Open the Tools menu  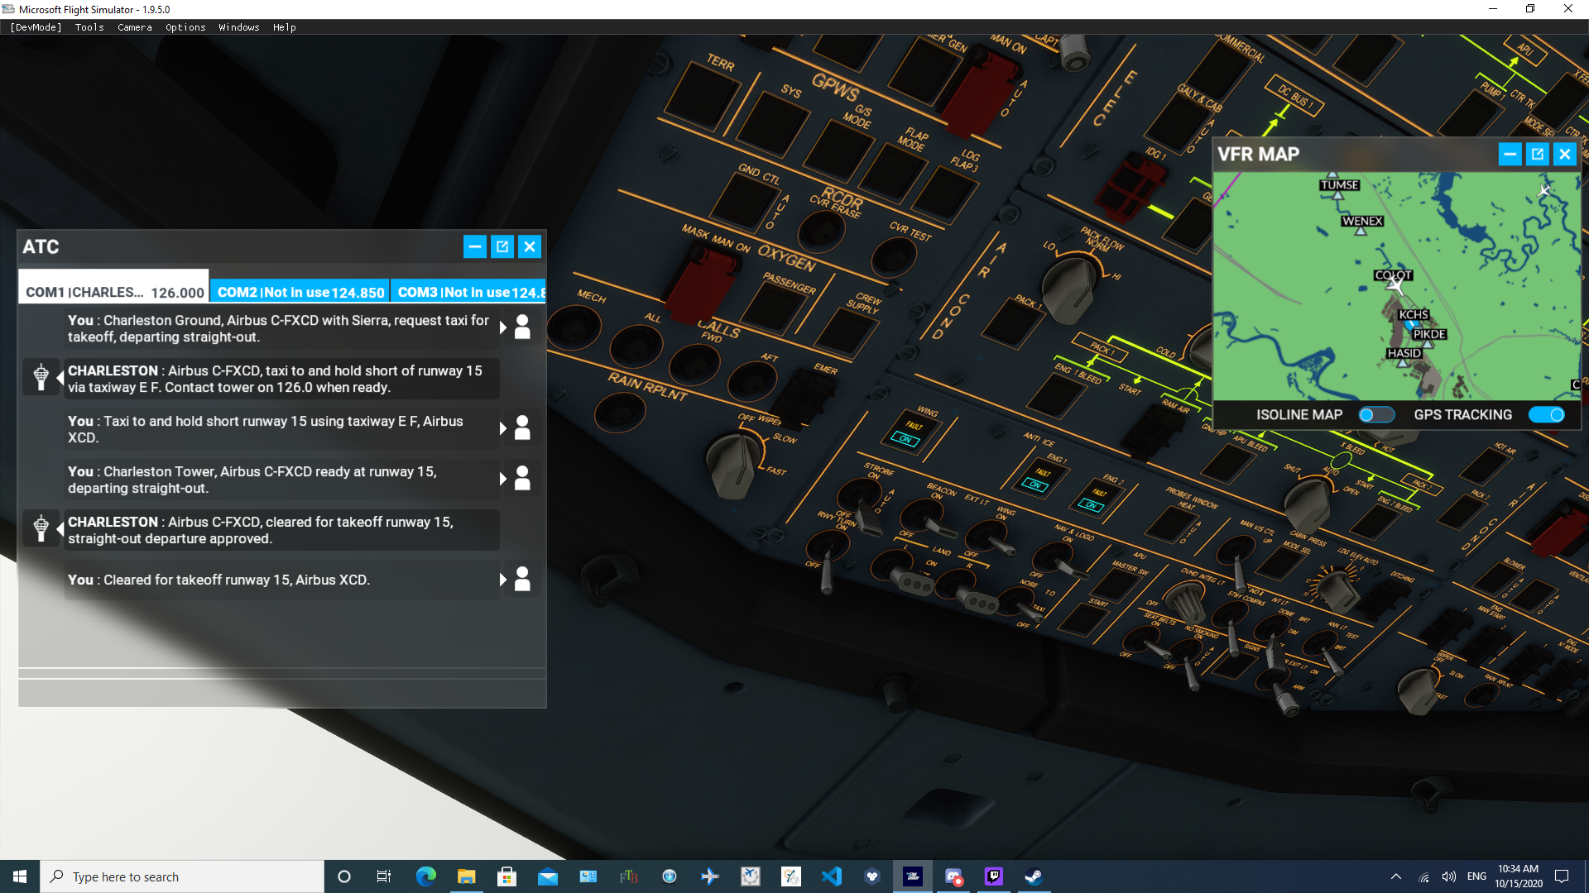[89, 27]
